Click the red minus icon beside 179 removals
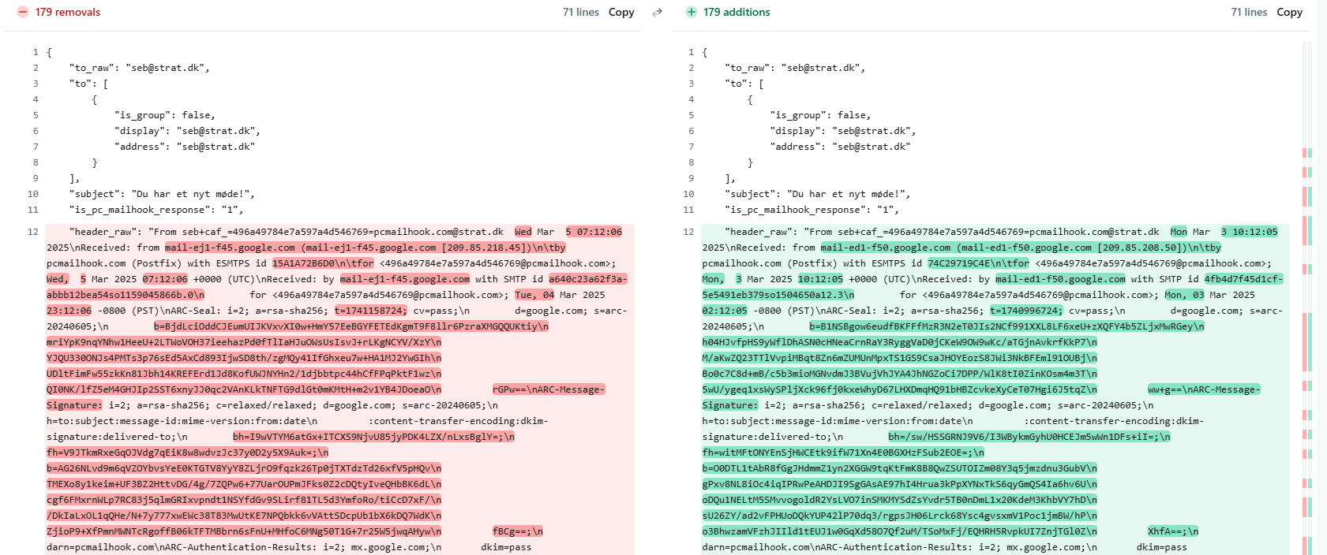This screenshot has width=1327, height=555. pos(22,12)
